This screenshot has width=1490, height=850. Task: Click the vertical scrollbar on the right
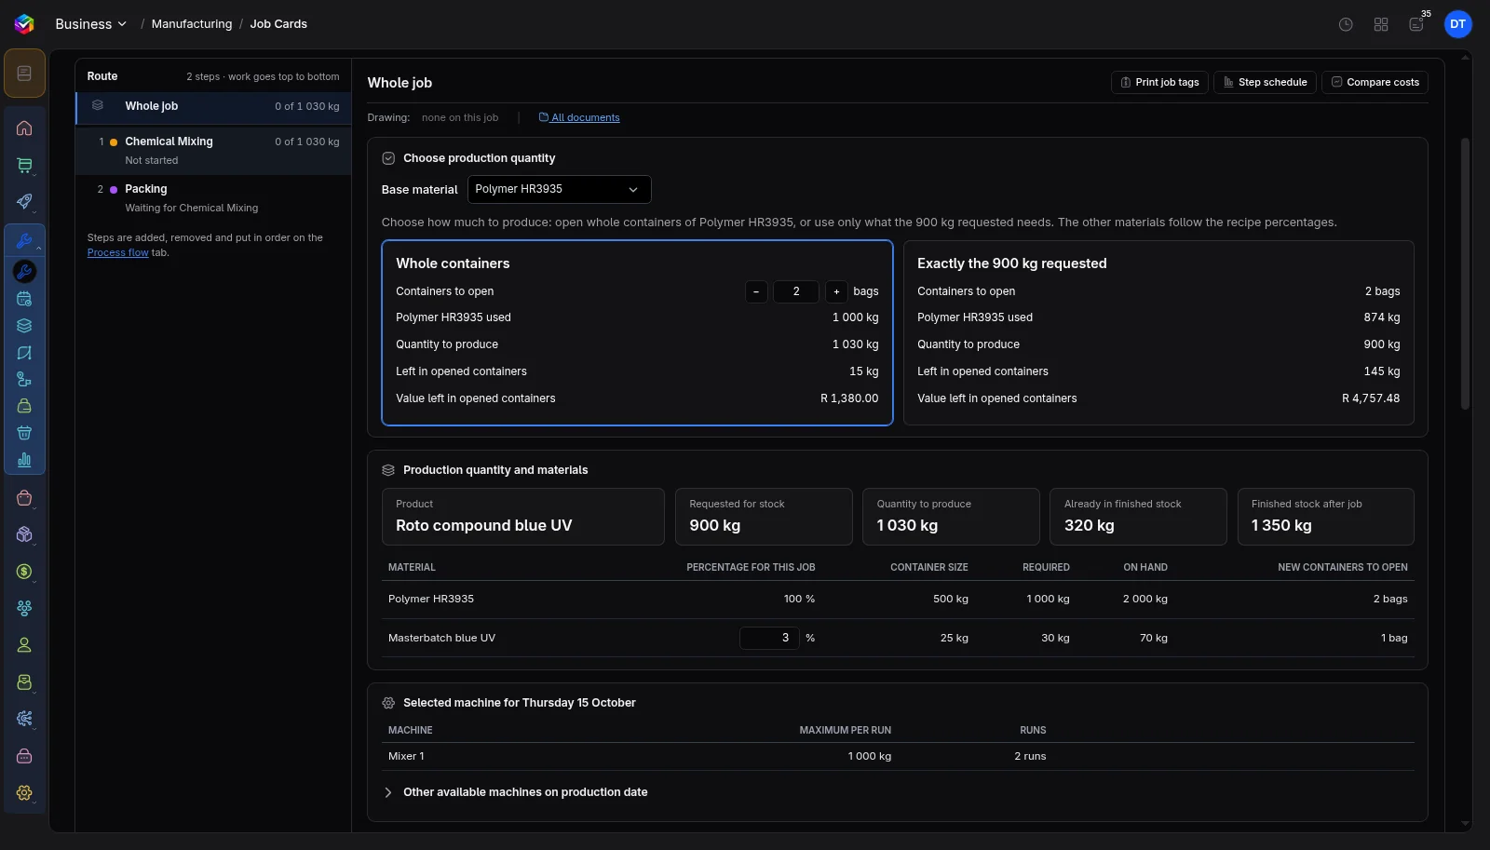click(x=1465, y=274)
